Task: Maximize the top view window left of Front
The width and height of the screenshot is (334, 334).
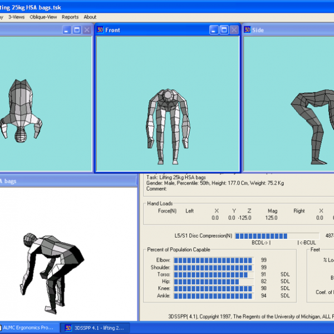Action: point(77,30)
